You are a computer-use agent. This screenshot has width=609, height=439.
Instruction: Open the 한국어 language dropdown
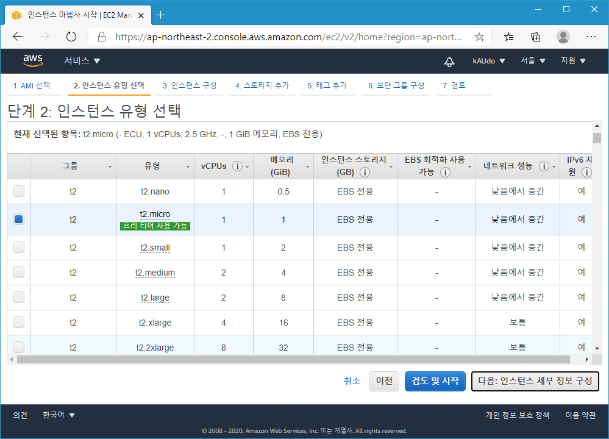click(59, 415)
